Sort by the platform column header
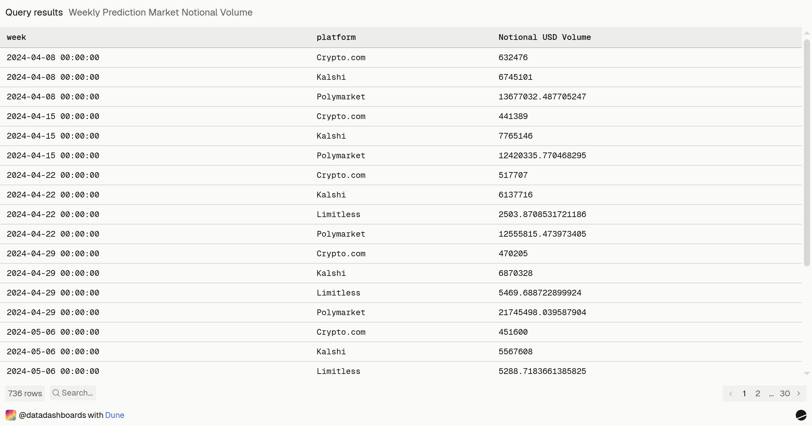Image resolution: width=812 pixels, height=426 pixels. pos(336,37)
